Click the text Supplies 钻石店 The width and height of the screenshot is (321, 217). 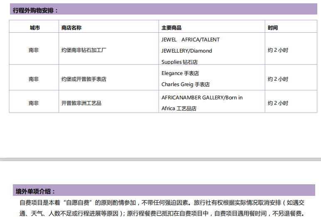click(x=179, y=62)
